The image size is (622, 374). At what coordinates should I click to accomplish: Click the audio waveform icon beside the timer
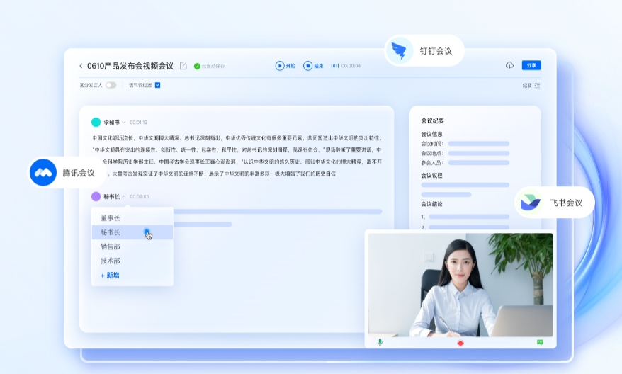click(335, 66)
